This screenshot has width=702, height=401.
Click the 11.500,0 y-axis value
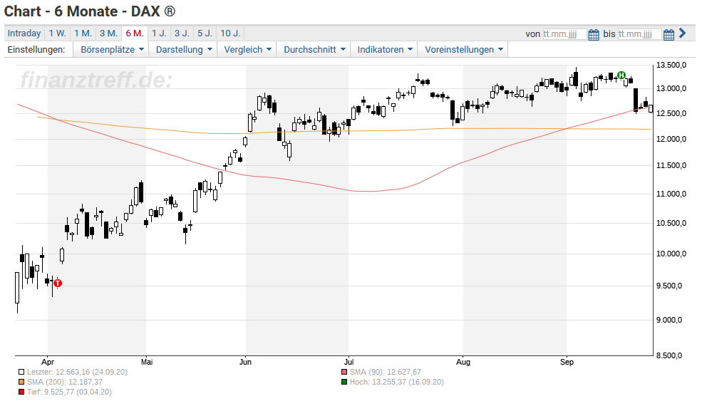pyautogui.click(x=671, y=165)
